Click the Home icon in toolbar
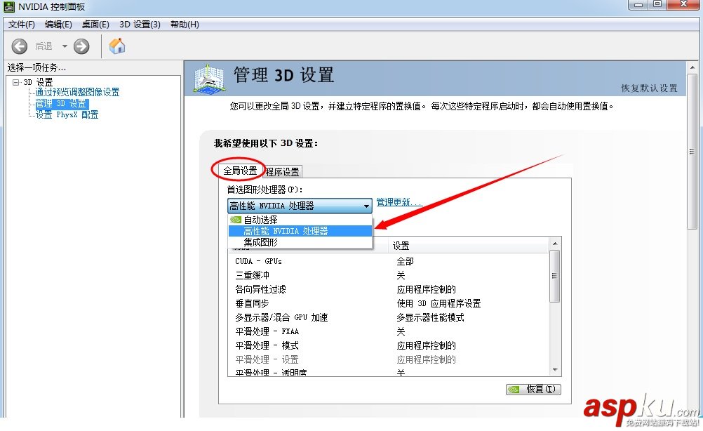The height and width of the screenshot is (431, 703). coord(117,46)
